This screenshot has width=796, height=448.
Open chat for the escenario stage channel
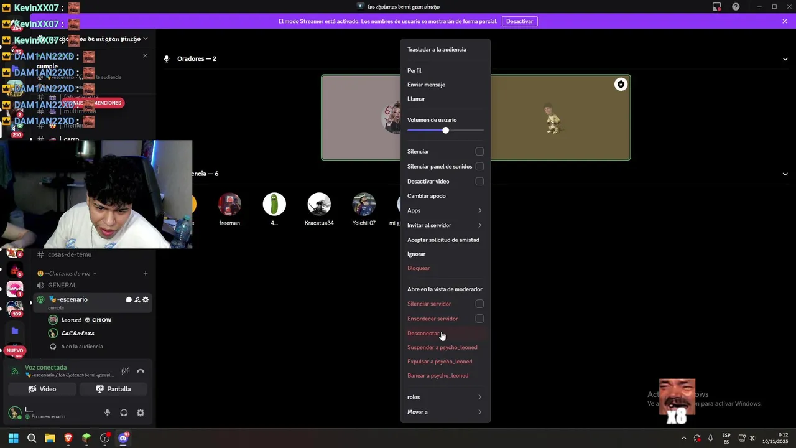click(x=129, y=300)
